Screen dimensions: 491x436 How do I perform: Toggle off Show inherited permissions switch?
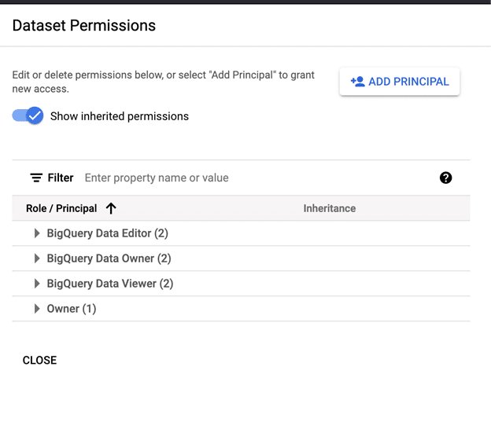[x=28, y=116]
